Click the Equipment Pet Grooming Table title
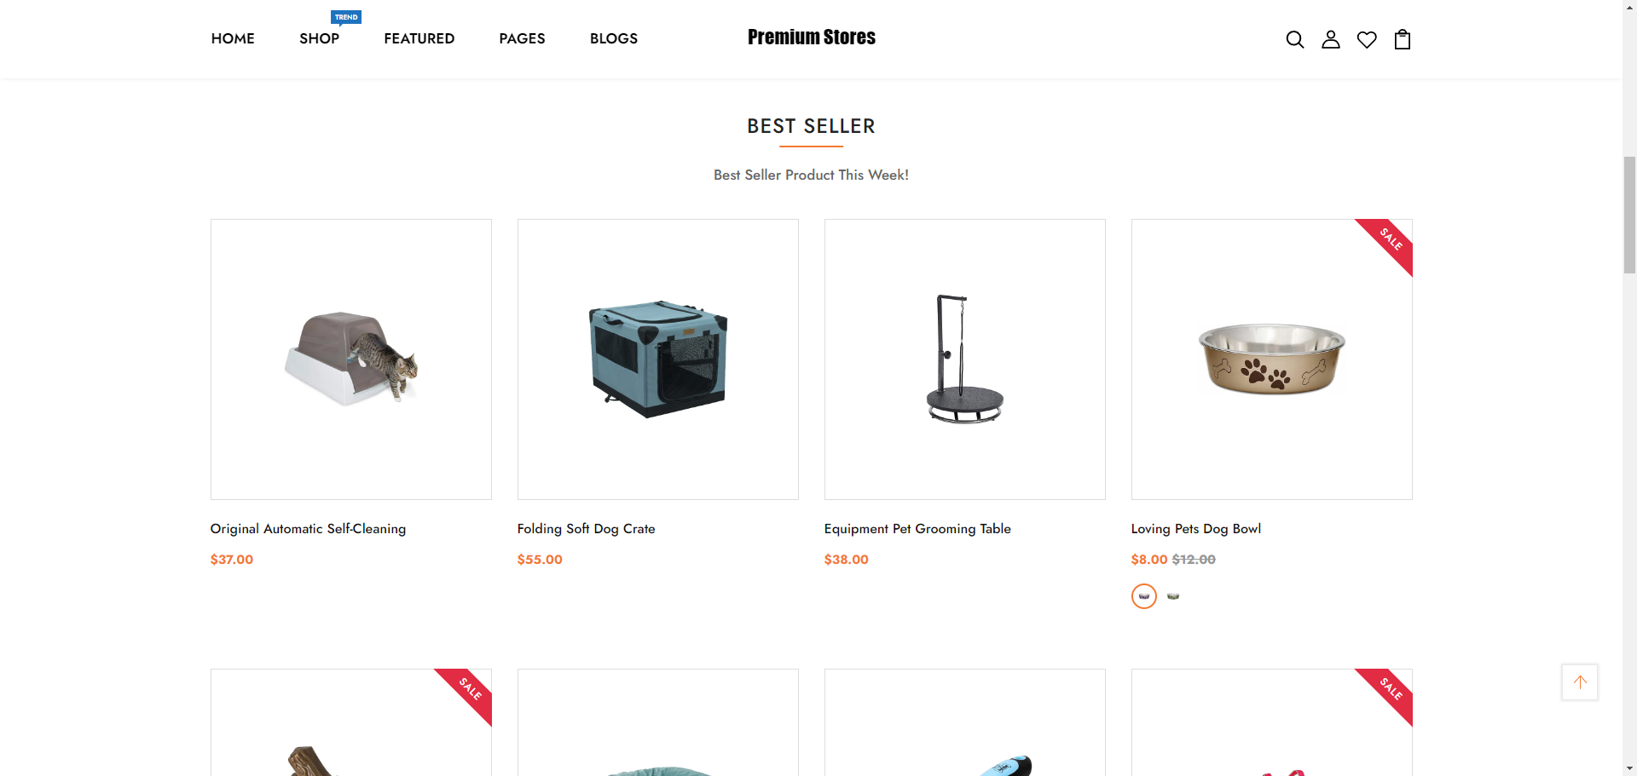Image resolution: width=1637 pixels, height=776 pixels. click(917, 529)
